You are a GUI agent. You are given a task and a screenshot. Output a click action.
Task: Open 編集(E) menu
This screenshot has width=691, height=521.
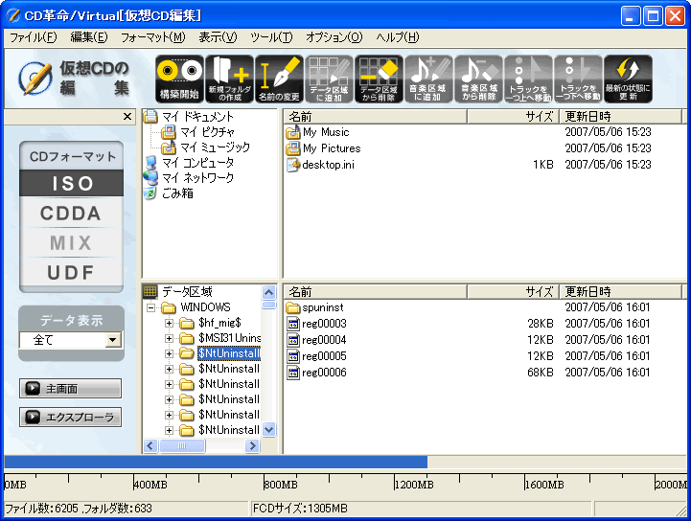[89, 37]
